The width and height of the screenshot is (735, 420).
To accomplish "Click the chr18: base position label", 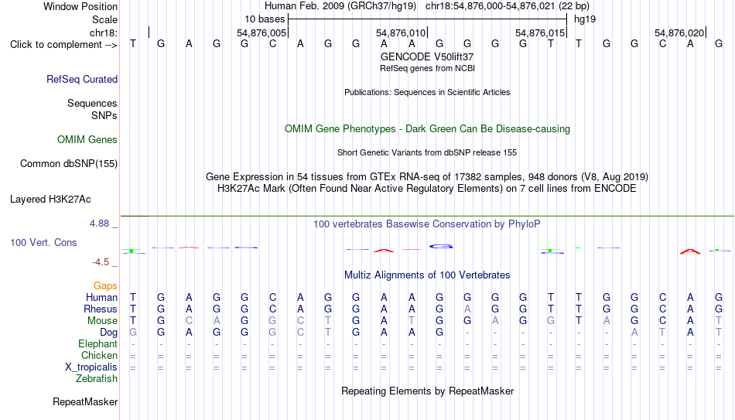I will (104, 32).
